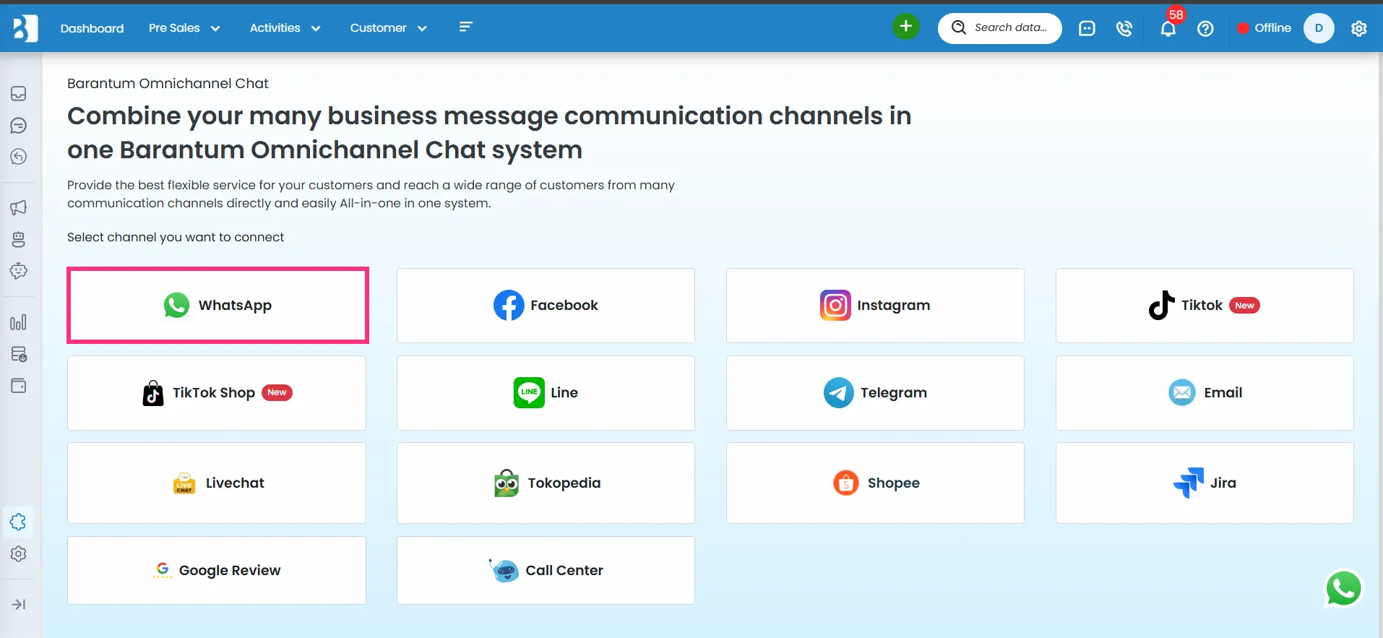Screen dimensions: 1383x638
Task: Select the WhatsApp channel card
Action: pyautogui.click(x=217, y=306)
